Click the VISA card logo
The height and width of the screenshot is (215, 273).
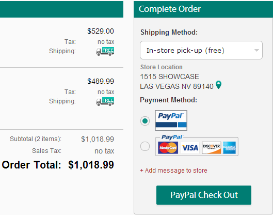pyautogui.click(x=190, y=148)
